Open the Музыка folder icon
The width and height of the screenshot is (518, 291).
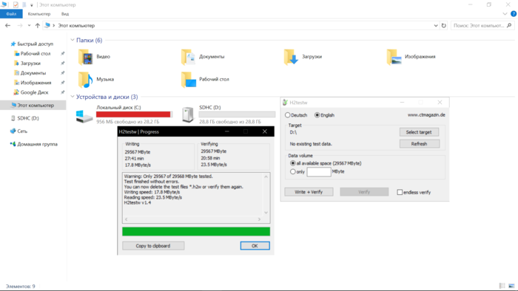coord(85,80)
